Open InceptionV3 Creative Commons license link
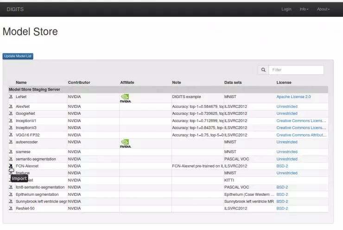343x230 pixels. (x=301, y=128)
